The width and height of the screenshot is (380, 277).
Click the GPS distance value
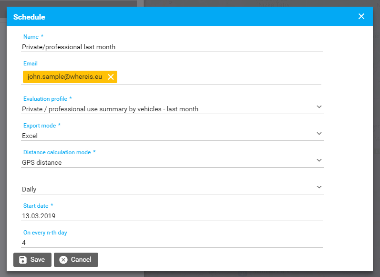[42, 162]
